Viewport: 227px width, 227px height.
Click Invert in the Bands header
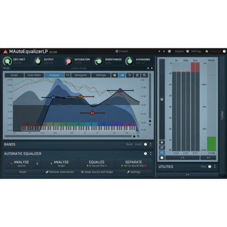click(138, 144)
